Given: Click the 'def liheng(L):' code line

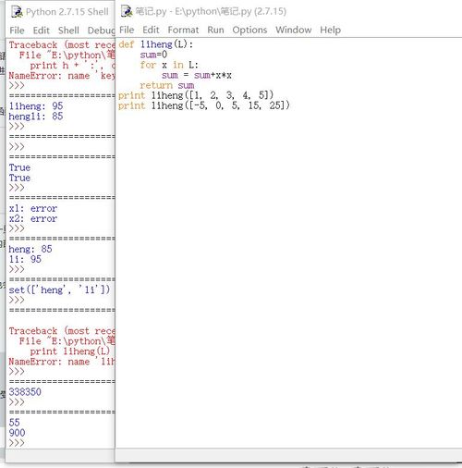Looking at the screenshot, I should [x=155, y=44].
